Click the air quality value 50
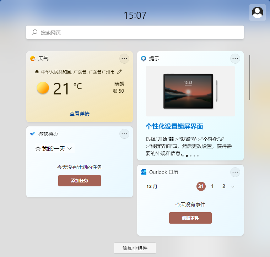Screen dimensions: 270x257 (x=121, y=91)
